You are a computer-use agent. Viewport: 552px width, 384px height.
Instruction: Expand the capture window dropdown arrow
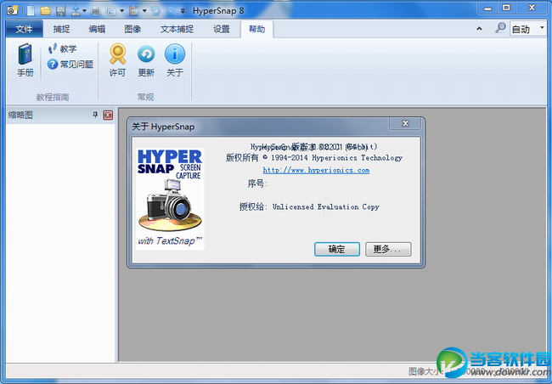point(121,11)
